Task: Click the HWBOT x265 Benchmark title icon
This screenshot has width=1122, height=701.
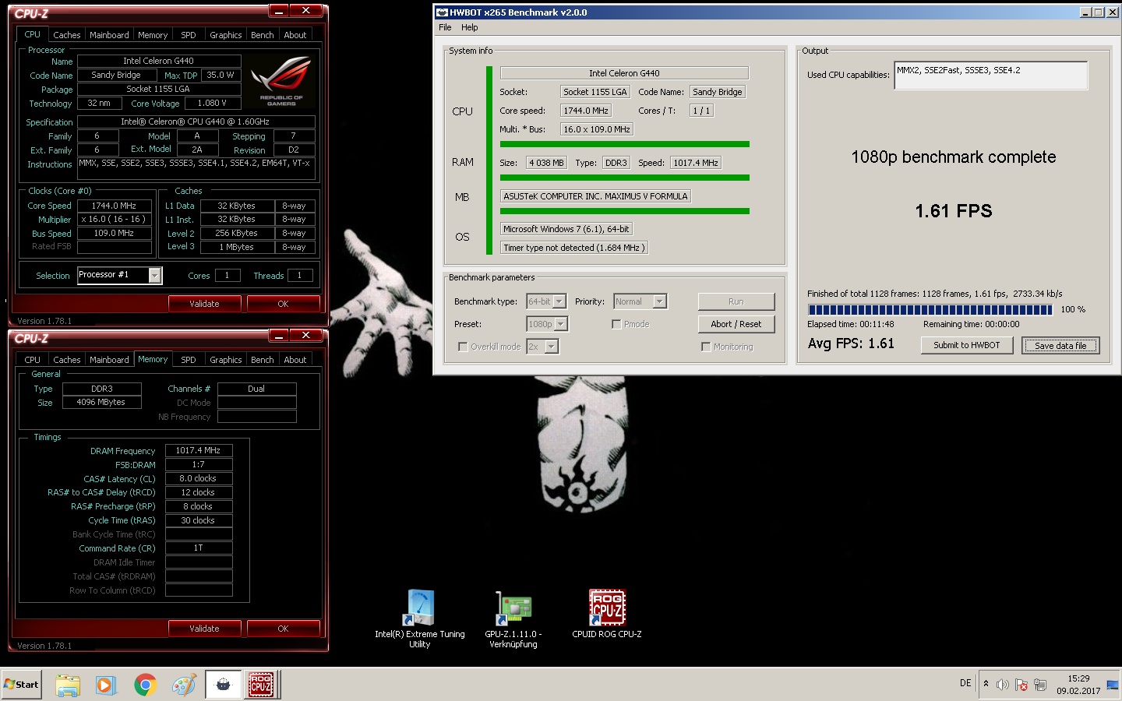Action: [442, 12]
